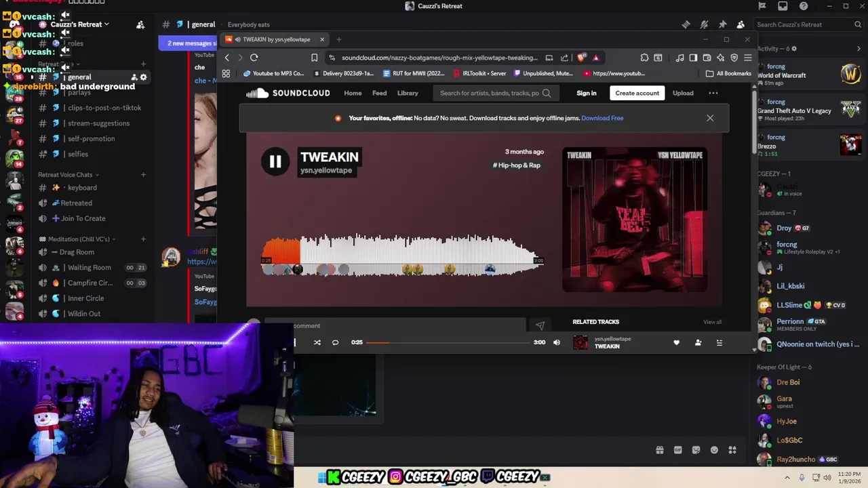Click the comment input field
Screen dimensions: 868x488
pyautogui.click(x=395, y=325)
